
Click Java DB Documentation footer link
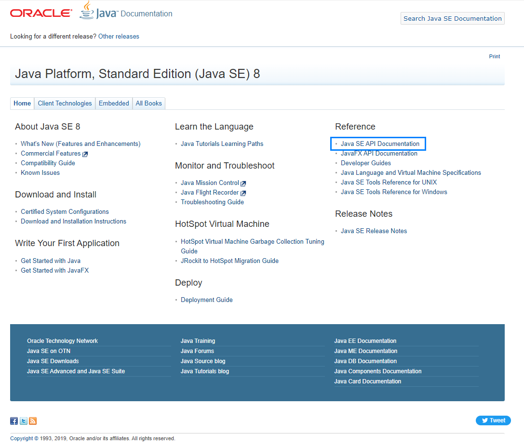coord(365,361)
